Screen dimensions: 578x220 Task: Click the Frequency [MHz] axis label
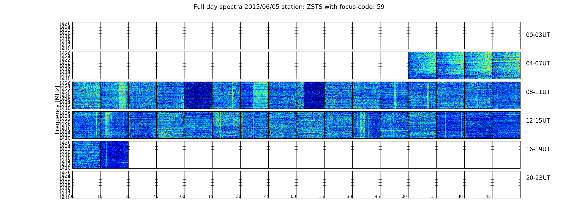point(57,110)
